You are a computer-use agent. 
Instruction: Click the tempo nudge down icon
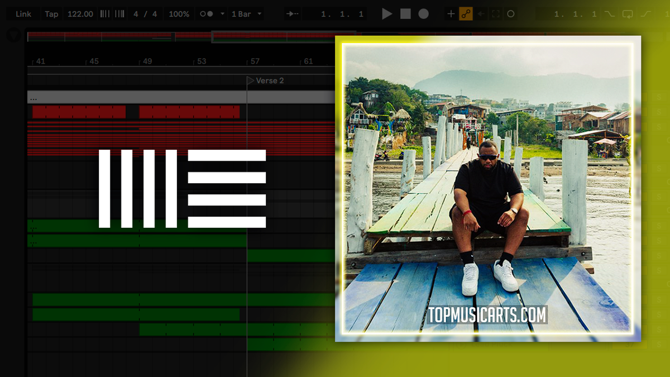105,14
